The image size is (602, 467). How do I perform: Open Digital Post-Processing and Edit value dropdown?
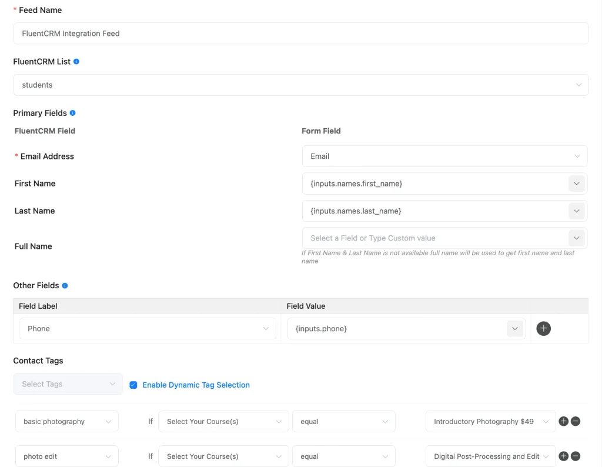[x=491, y=456]
